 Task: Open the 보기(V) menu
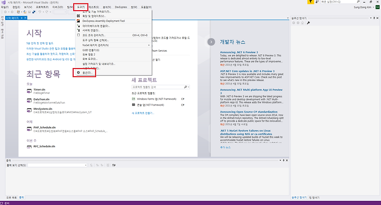point(28,7)
